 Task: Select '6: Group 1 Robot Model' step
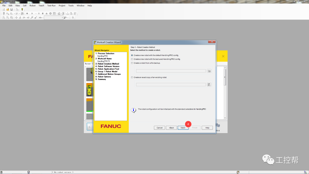pos(106,71)
